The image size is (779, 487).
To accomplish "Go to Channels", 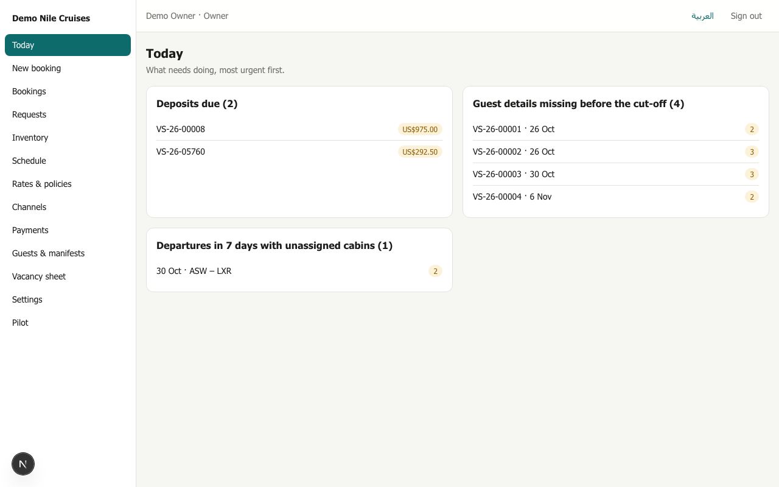I will 68,207.
